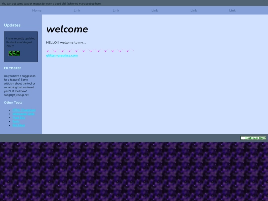
Task: Click the large italic welcome heading
Action: tap(67, 29)
